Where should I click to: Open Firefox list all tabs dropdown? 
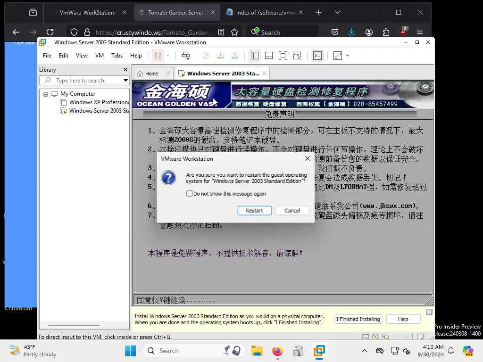pyautogui.click(x=338, y=12)
